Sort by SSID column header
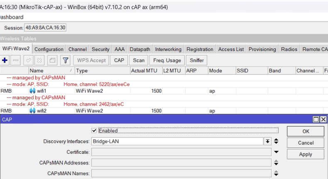The height and width of the screenshot is (179, 328). tap(252, 70)
